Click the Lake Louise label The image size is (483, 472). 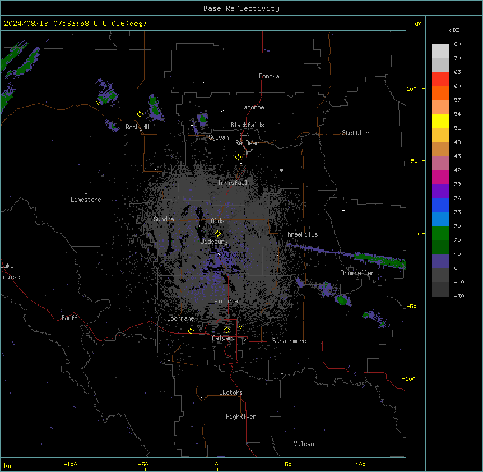point(10,271)
